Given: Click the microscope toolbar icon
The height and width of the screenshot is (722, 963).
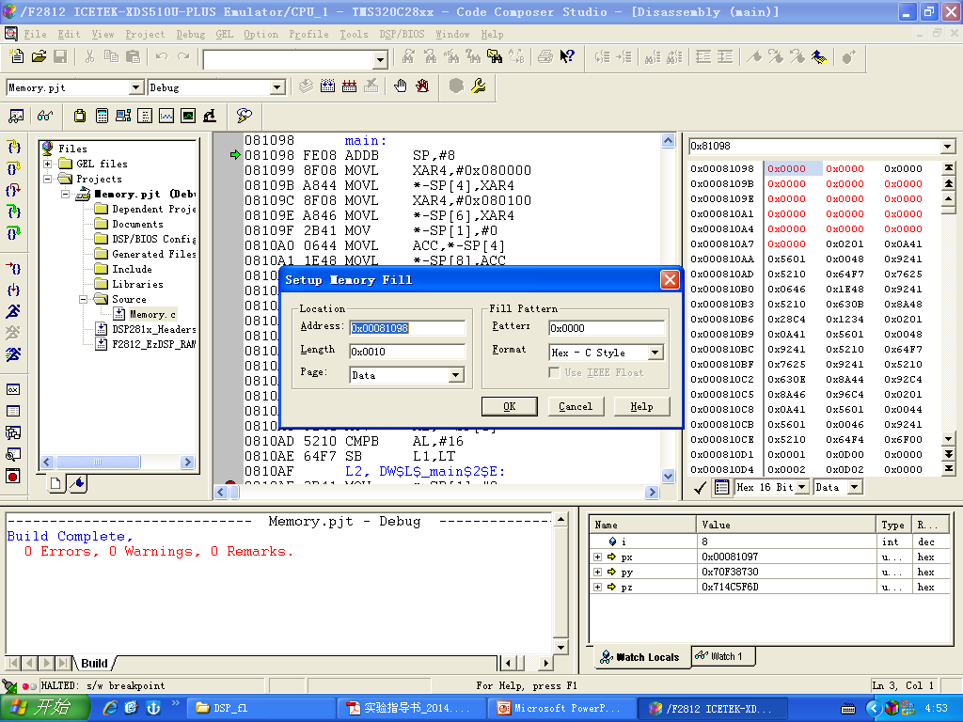Looking at the screenshot, I should pyautogui.click(x=210, y=116).
